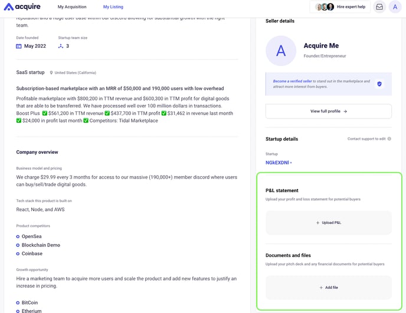Select the Blockchain Demo competitor item
406x313 pixels.
[x=38, y=245]
